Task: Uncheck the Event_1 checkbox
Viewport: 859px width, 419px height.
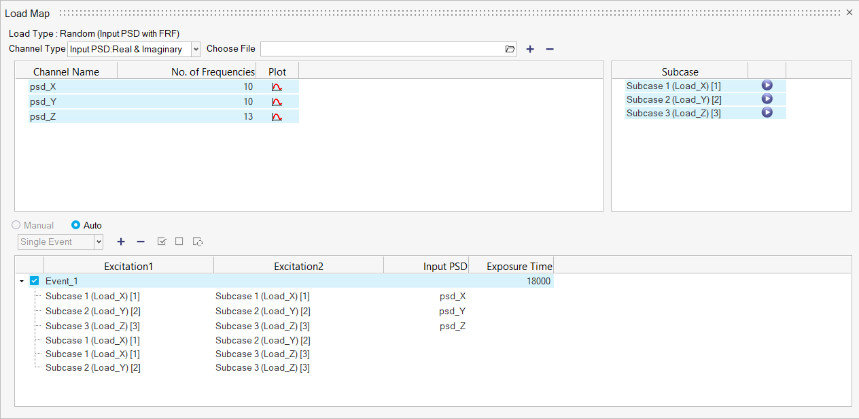Action: pos(35,281)
